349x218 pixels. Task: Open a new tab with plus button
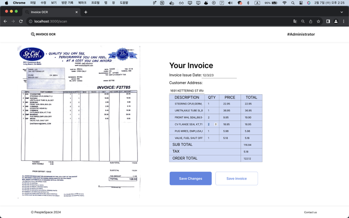(86, 12)
